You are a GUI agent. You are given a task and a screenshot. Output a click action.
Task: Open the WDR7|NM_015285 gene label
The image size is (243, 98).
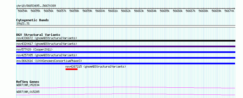[x=28, y=92]
